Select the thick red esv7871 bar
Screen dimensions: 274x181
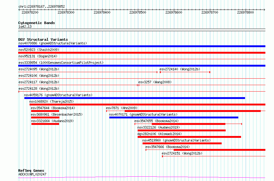pos(192,111)
